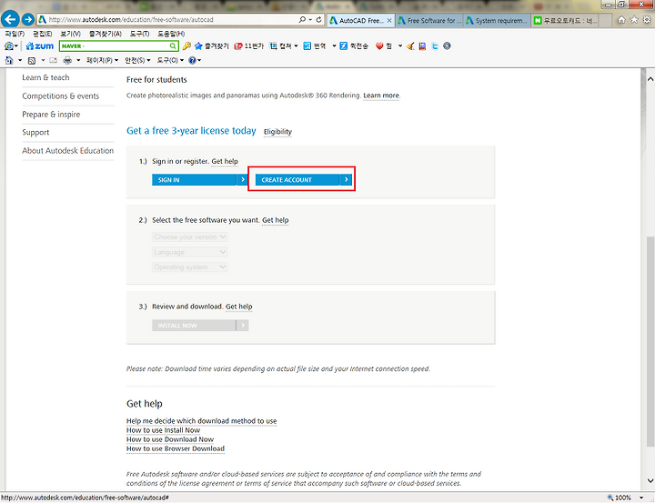This screenshot has height=503, width=655.
Task: Switch to the Naver tab on the right
Action: tap(565, 21)
